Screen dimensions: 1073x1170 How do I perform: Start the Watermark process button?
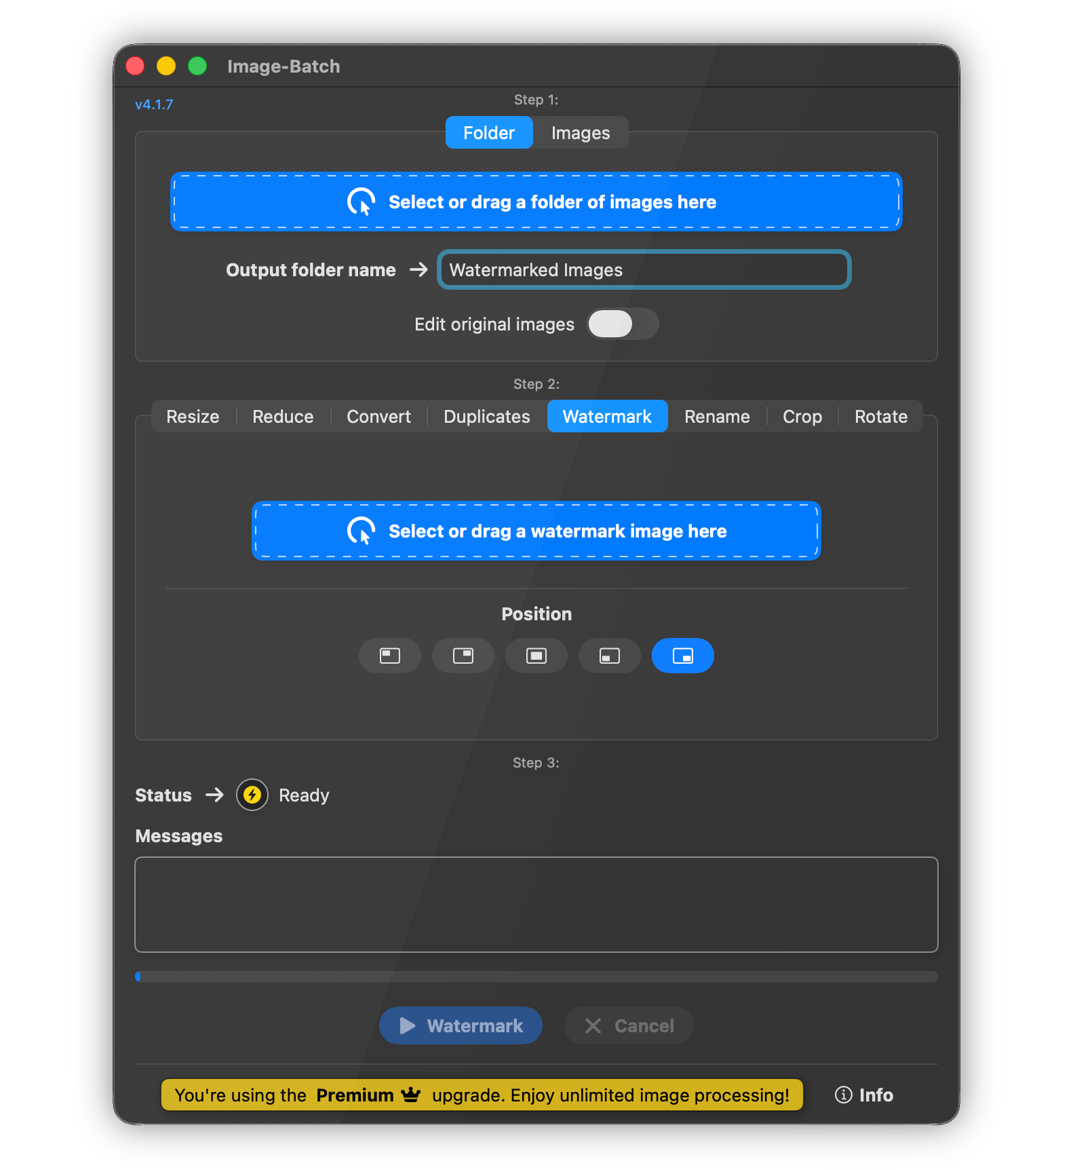pos(461,1025)
